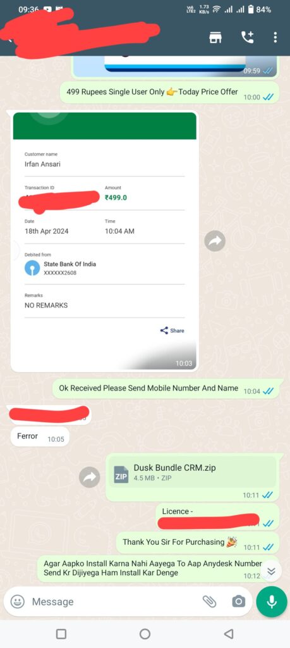Tap the green microphone voice button
Screen dimensions: 290x648
click(x=272, y=602)
